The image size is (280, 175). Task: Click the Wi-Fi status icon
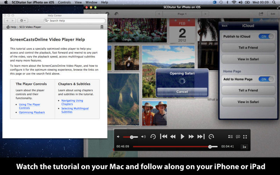point(234,2)
